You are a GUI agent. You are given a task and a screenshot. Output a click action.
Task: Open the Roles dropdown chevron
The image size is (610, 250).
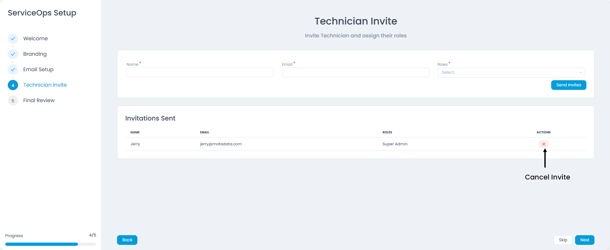580,72
